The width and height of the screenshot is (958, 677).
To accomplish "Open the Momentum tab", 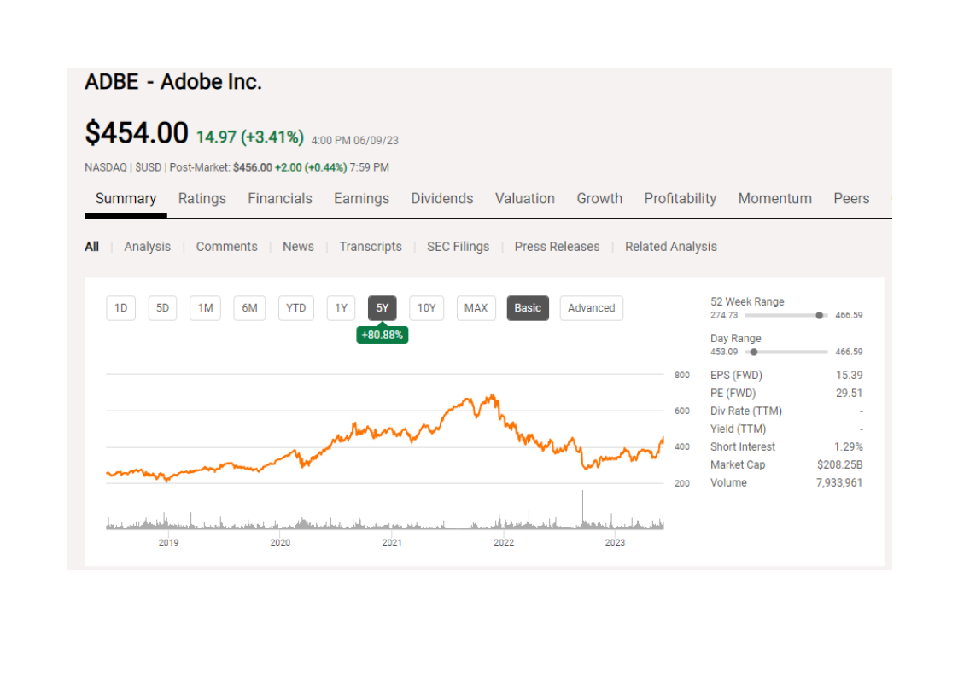I will tap(774, 199).
